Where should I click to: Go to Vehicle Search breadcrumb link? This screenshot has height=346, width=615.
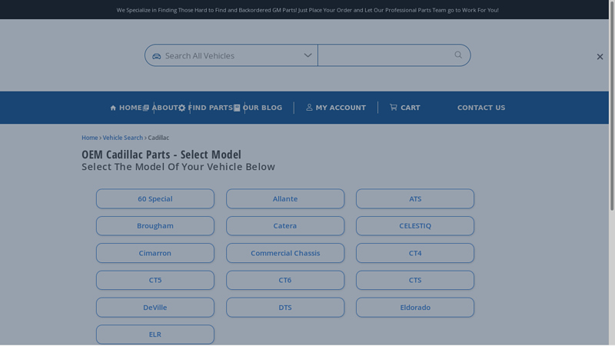pos(123,138)
